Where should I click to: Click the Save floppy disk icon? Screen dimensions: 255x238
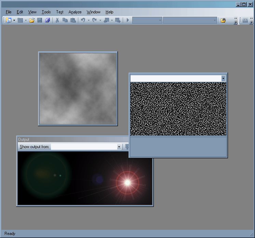(x=40, y=20)
